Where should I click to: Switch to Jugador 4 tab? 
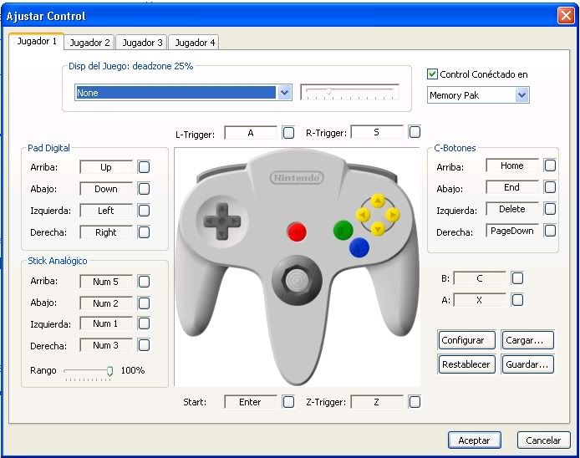[195, 43]
